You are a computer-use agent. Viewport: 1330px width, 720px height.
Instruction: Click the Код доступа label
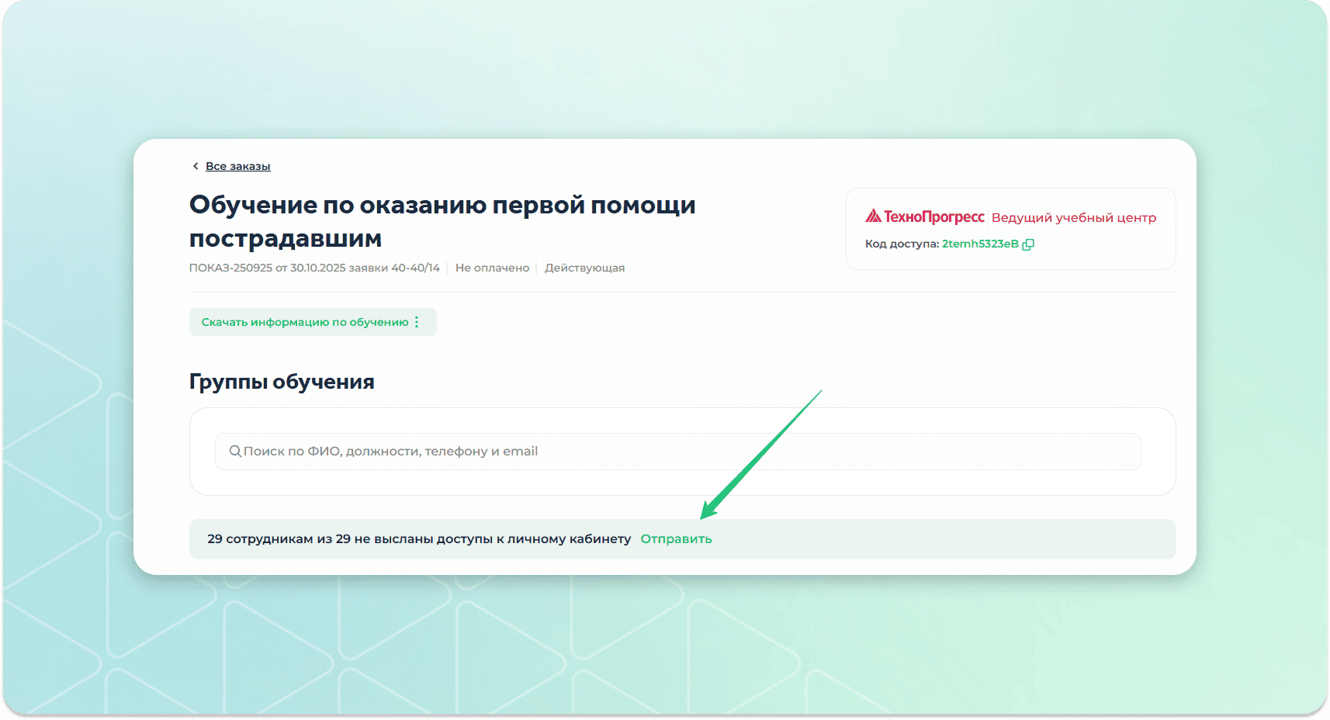(x=902, y=244)
